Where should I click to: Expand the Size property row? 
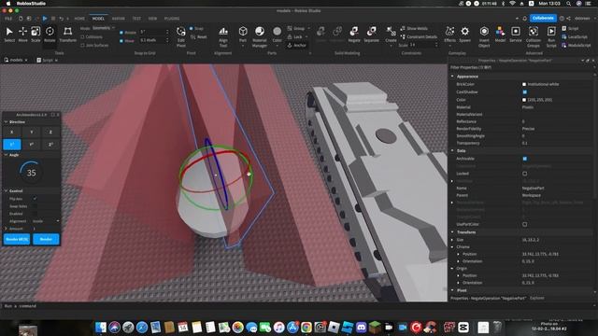(x=452, y=240)
